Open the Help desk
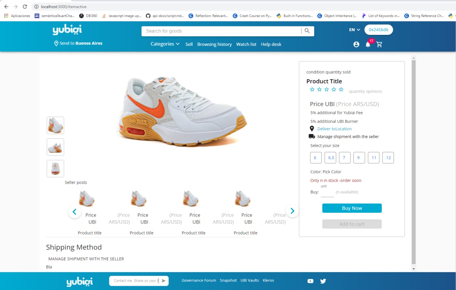The width and height of the screenshot is (456, 290). tap(271, 44)
